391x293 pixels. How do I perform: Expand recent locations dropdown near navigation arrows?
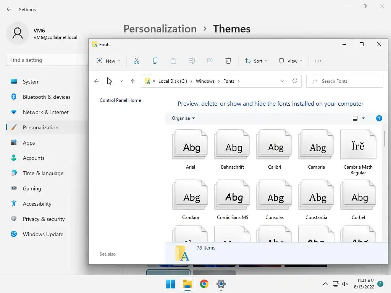(x=121, y=81)
